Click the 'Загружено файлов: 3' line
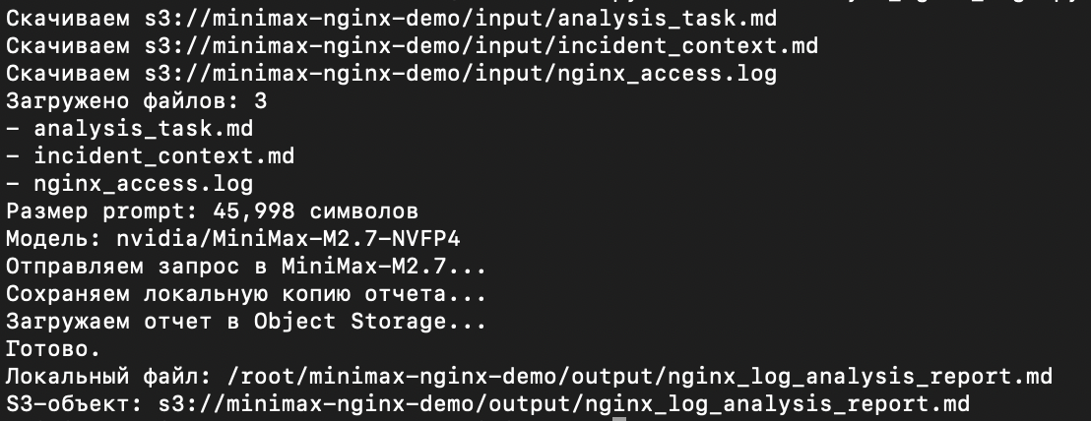Viewport: 1091px width, 421px height. [x=136, y=101]
